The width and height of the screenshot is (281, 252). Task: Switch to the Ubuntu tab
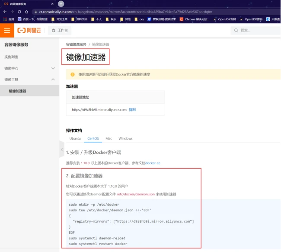75,138
